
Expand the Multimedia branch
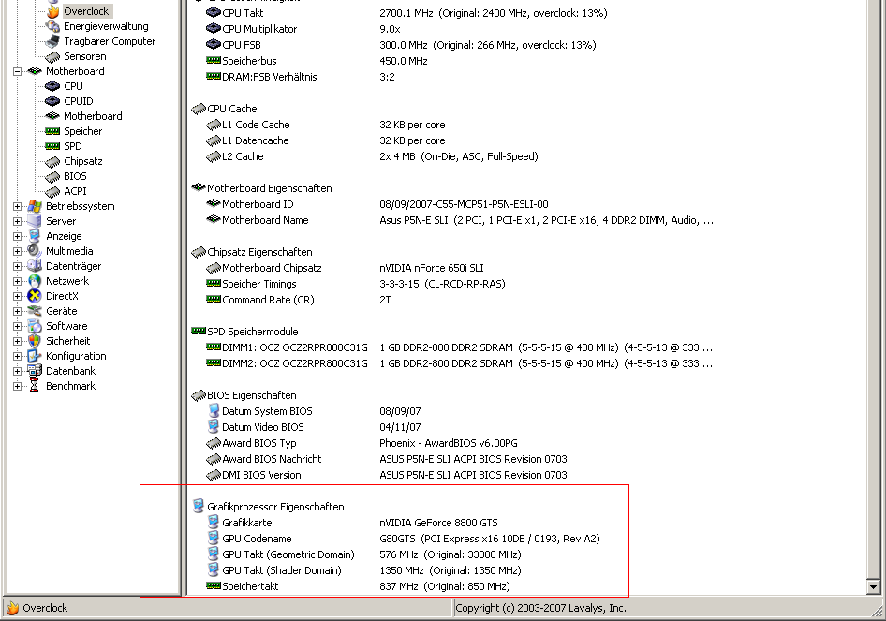[17, 251]
